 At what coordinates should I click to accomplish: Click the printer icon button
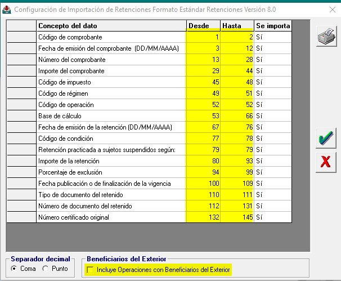pos(326,37)
